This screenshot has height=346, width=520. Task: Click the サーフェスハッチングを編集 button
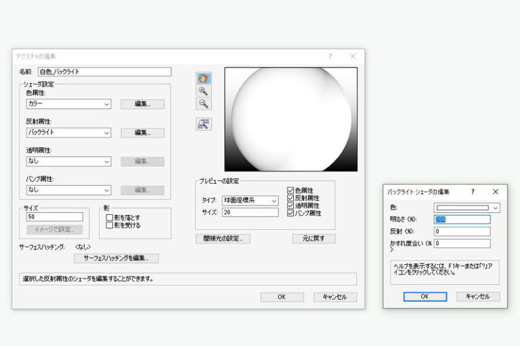116,258
